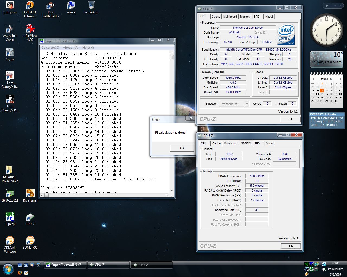Activate the first CPU-Z taskbar button
Image resolution: width=347 pixels, height=277 pixels.
pos(108,265)
